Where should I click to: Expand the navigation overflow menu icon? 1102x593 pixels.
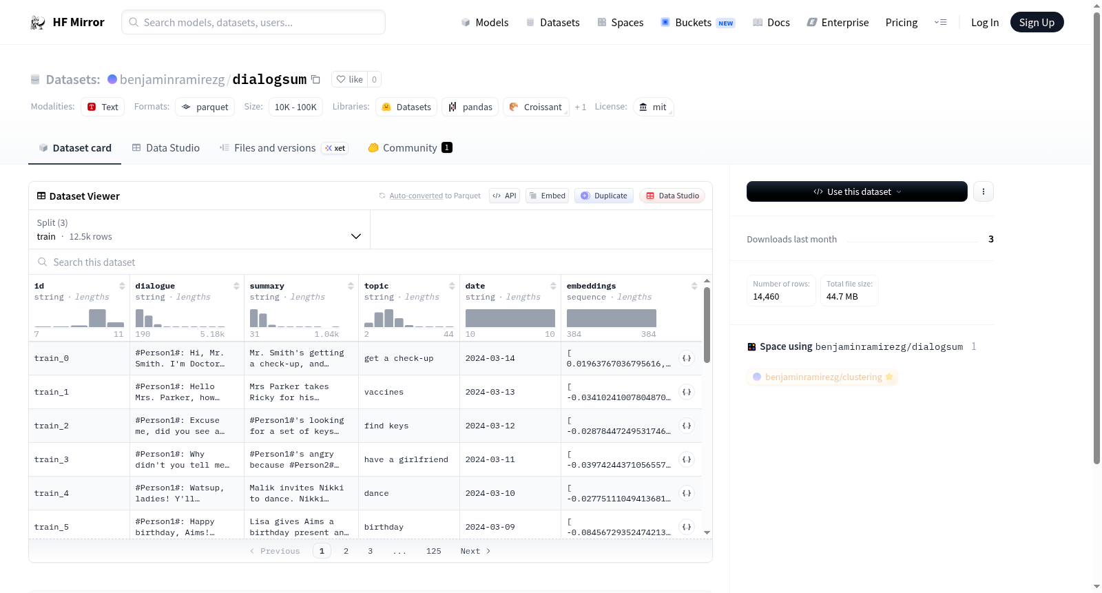click(x=940, y=22)
